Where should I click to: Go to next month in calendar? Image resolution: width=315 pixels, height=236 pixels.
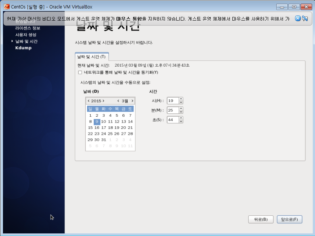click(132, 101)
